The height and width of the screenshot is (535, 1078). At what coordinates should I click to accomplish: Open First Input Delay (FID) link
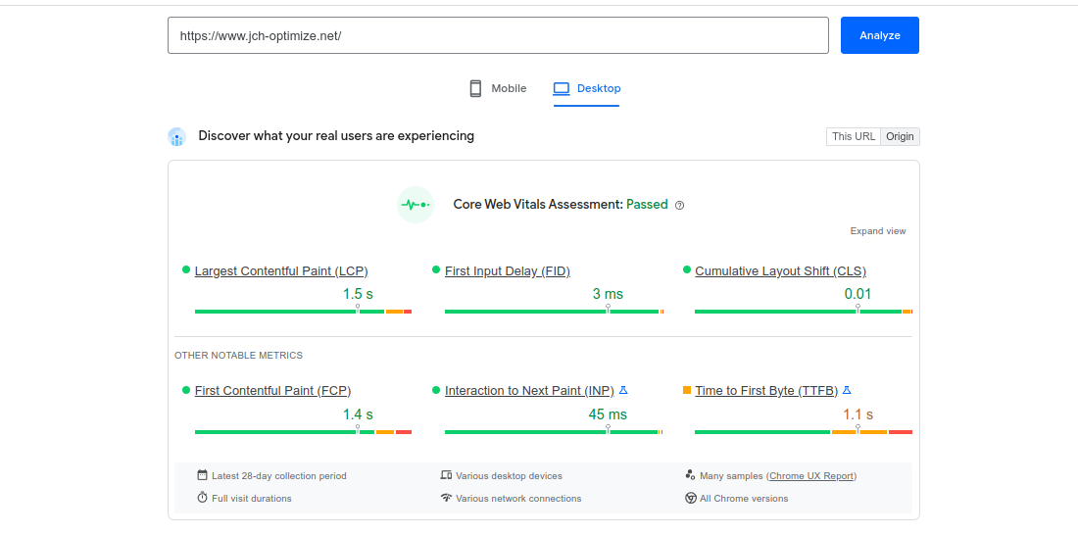tap(508, 271)
